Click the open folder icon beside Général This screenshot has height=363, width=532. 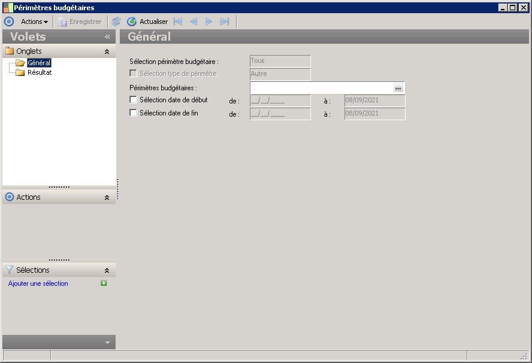pos(20,63)
